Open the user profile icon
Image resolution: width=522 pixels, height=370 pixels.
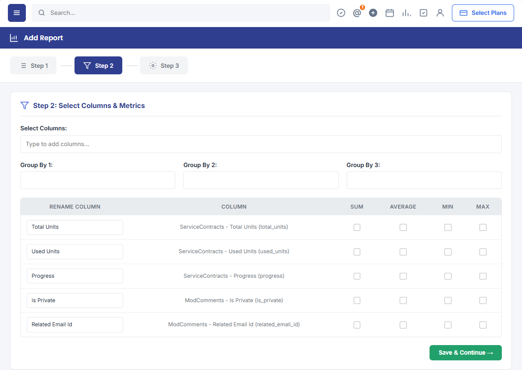pyautogui.click(x=440, y=13)
